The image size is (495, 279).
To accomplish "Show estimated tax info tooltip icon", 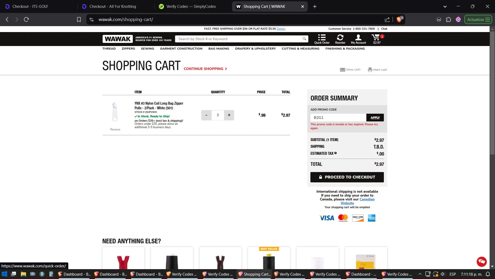I will 336,153.
